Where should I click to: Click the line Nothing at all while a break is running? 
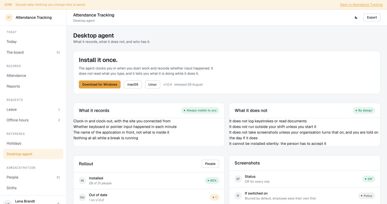tap(106, 138)
